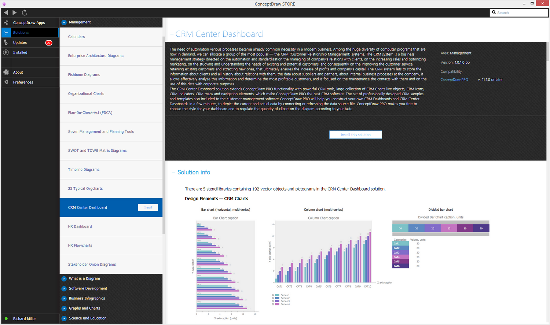This screenshot has height=325, width=550.
Task: Collapse the CRM Center Dashboard heading
Action: point(172,34)
